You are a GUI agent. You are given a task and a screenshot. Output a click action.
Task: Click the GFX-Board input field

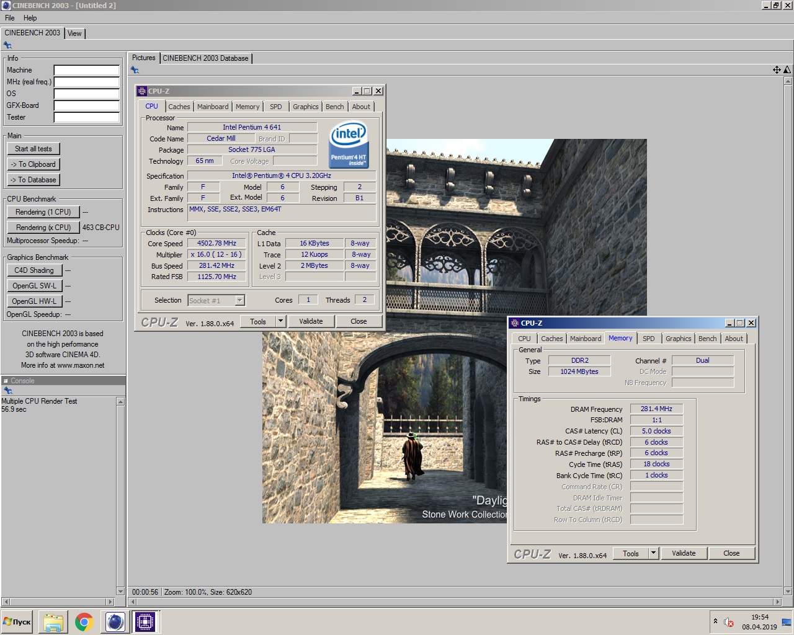pos(86,105)
